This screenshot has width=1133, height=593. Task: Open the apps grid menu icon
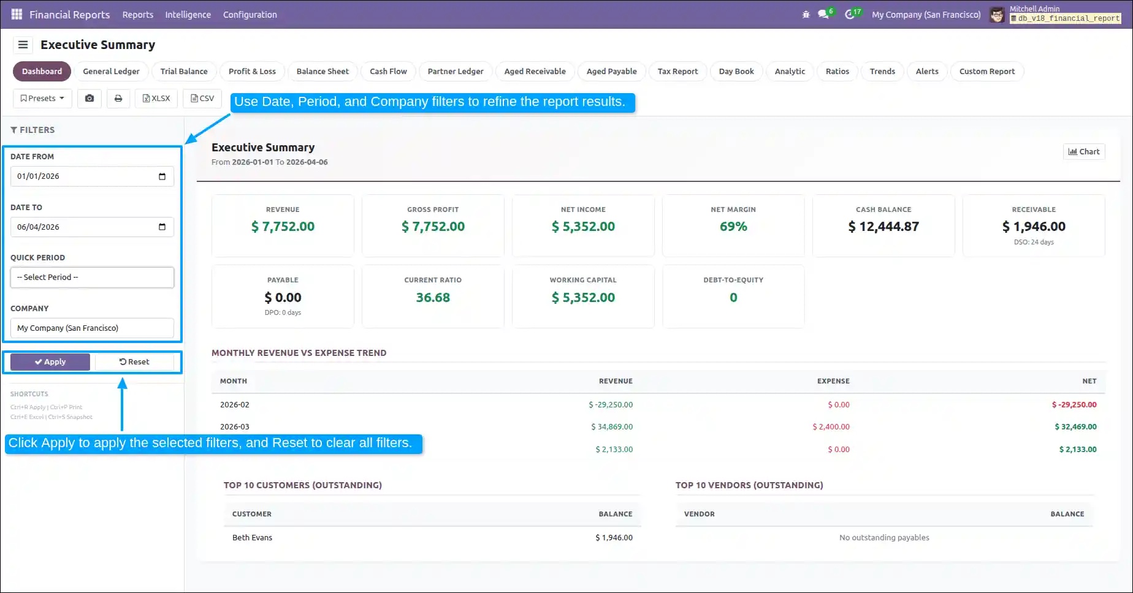pyautogui.click(x=17, y=14)
